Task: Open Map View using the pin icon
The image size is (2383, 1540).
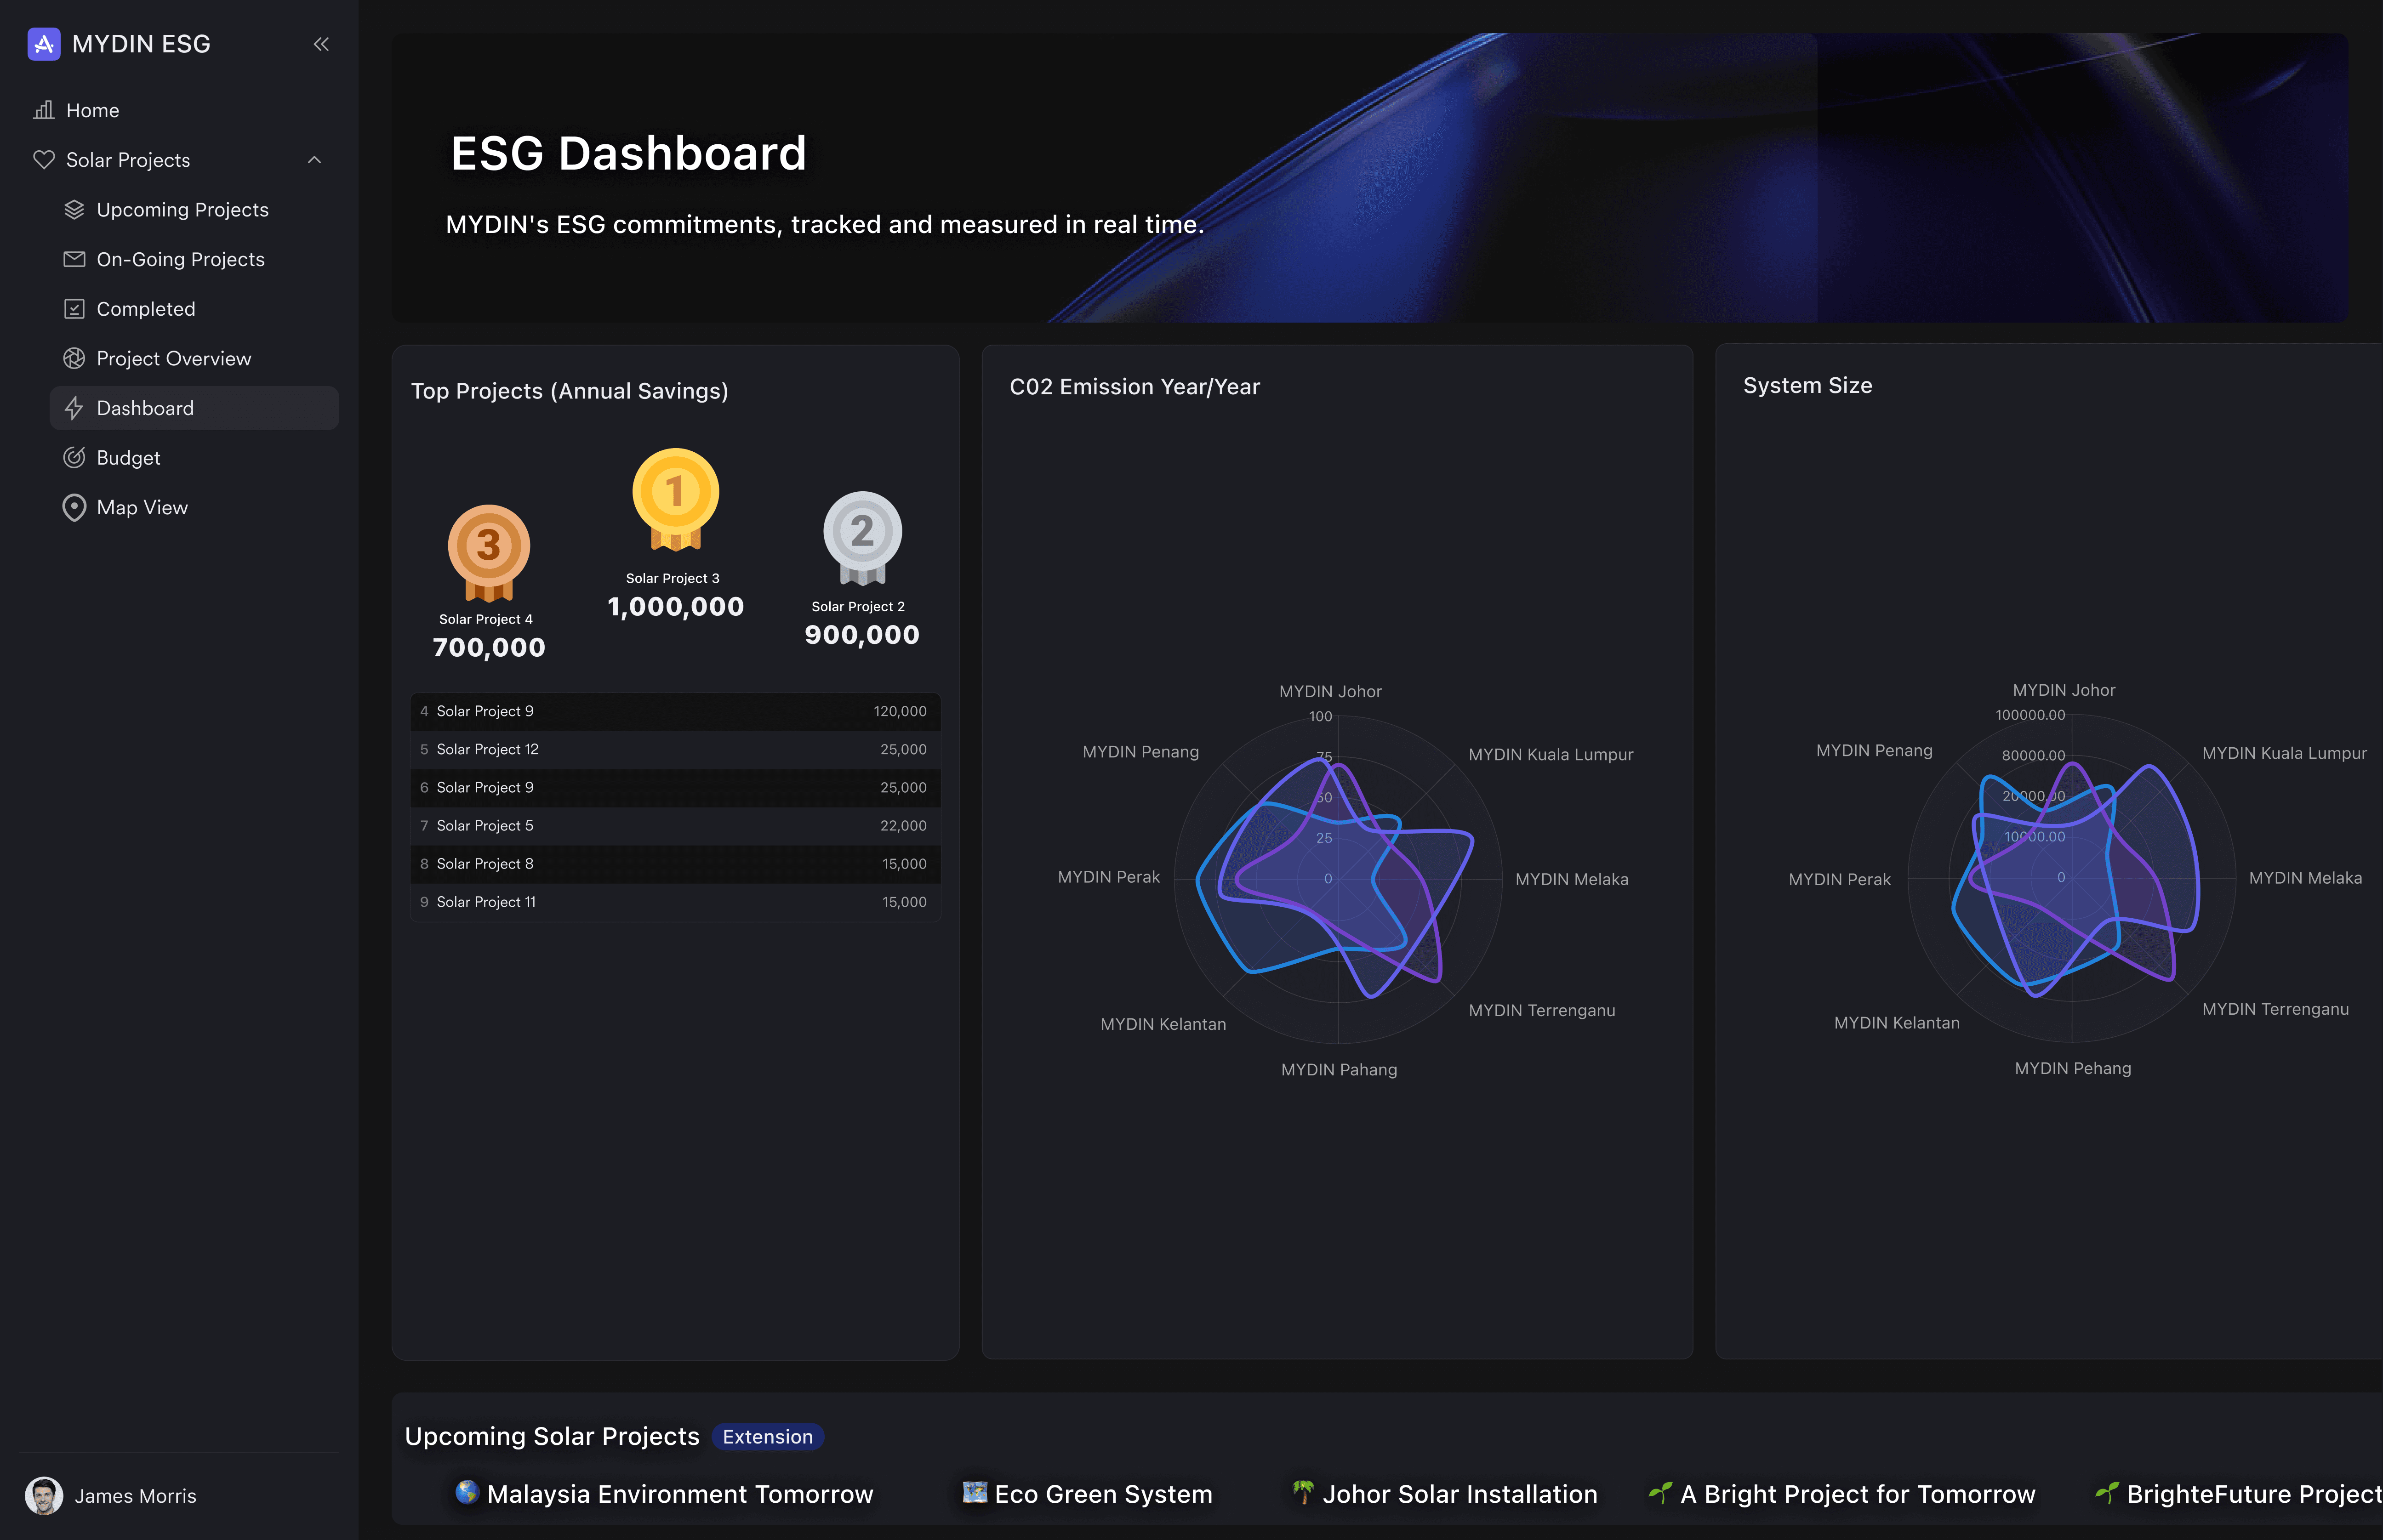Action: (74, 507)
